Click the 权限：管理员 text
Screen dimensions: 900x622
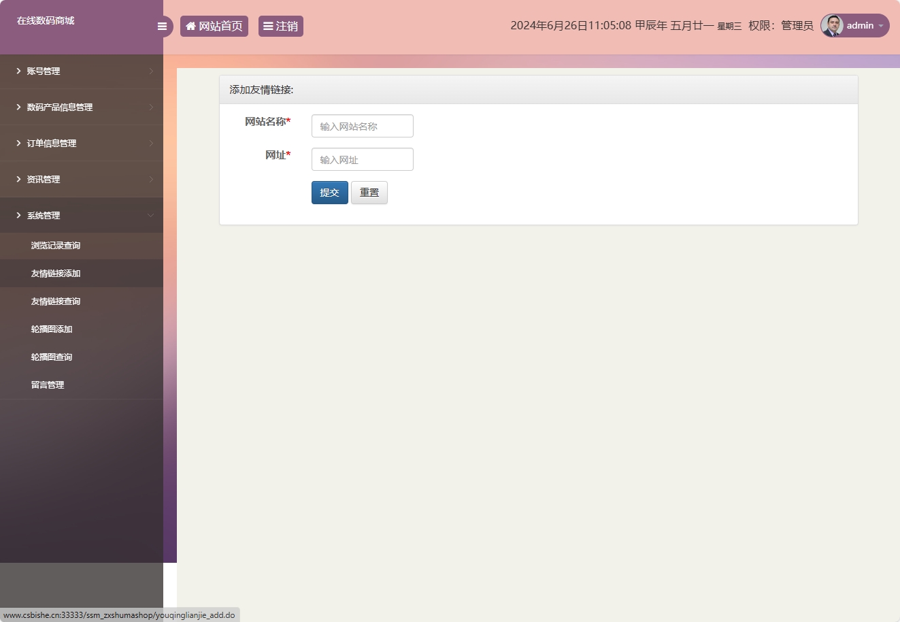click(781, 26)
